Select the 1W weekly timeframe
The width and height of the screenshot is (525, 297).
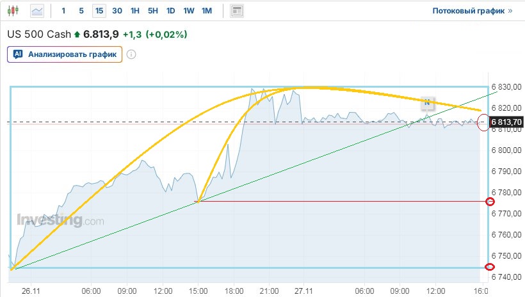[x=189, y=11]
